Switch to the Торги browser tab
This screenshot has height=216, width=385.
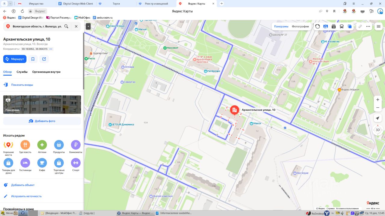[x=116, y=4]
